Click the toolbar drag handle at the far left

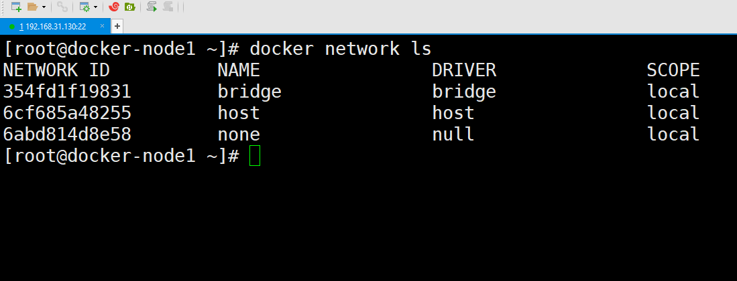point(3,7)
